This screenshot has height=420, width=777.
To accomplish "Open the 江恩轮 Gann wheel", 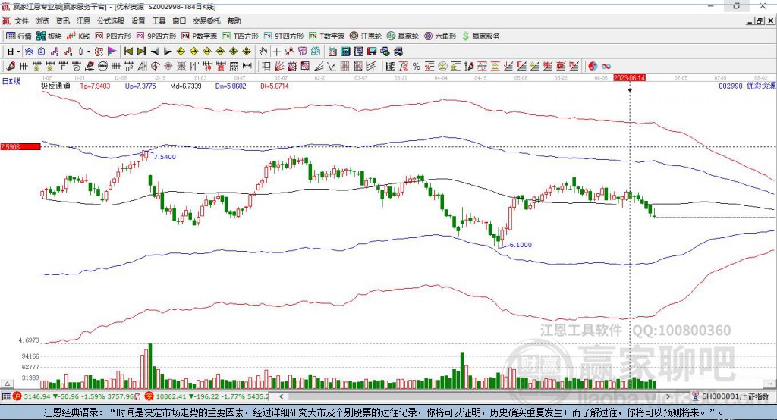I will click(366, 36).
